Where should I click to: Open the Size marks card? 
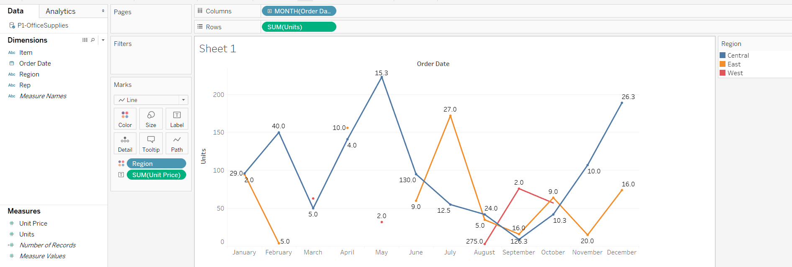pyautogui.click(x=151, y=119)
